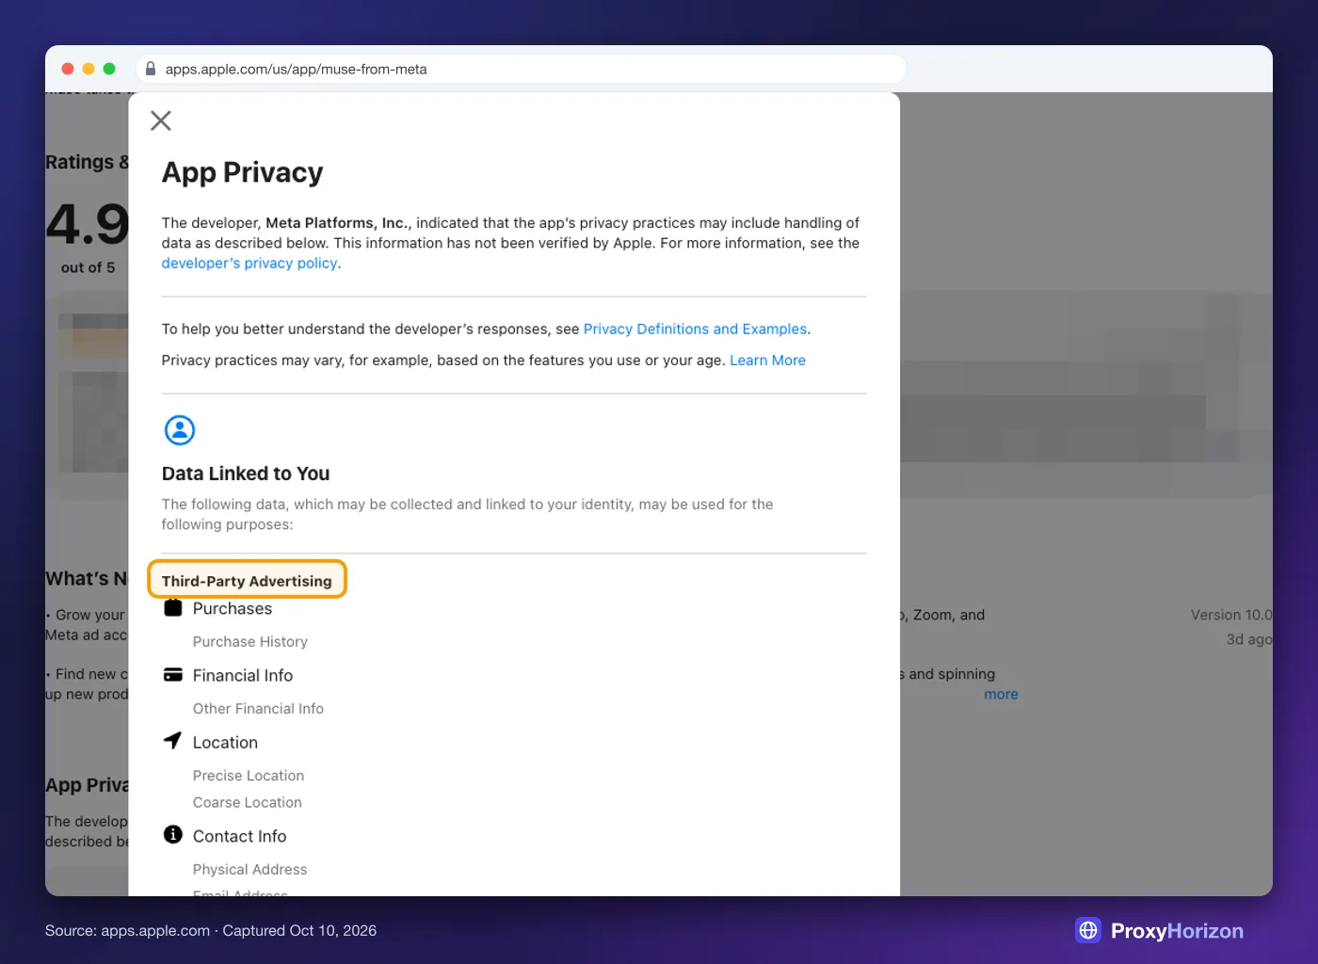Click the "out of 5" rating text
The height and width of the screenshot is (964, 1318).
88,268
